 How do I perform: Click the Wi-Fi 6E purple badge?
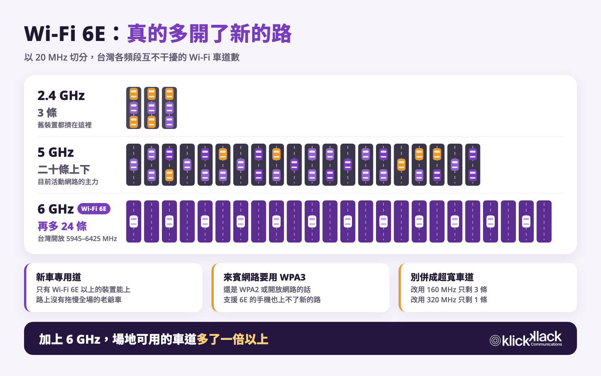tap(94, 209)
